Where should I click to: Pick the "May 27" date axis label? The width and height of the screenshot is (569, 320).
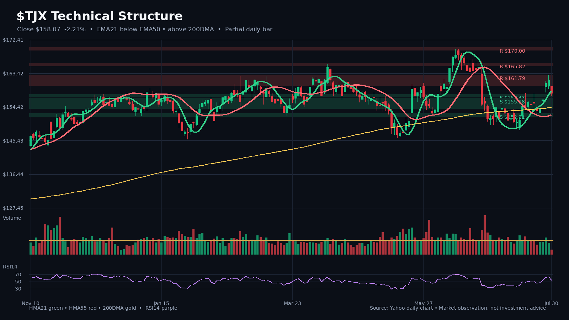point(424,304)
